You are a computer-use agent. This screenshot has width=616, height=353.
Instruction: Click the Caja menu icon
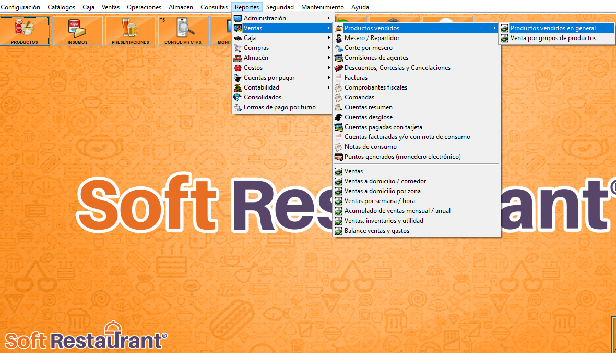pos(238,38)
